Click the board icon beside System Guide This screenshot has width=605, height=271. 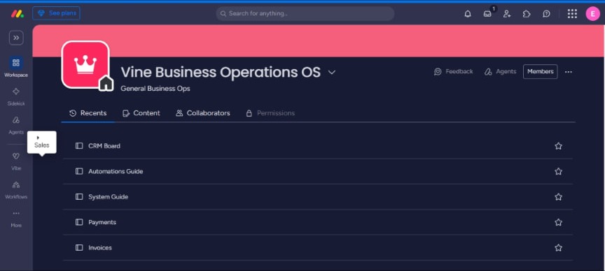79,197
